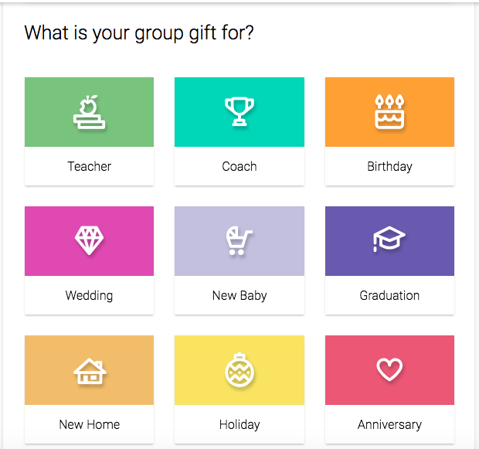The width and height of the screenshot is (479, 449).
Task: Click the apple-on-books Teacher icon
Action: [x=89, y=112]
